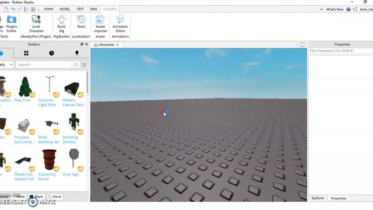Choose the Black background swatch
This screenshot has height=210, width=373.
click(36, 197)
